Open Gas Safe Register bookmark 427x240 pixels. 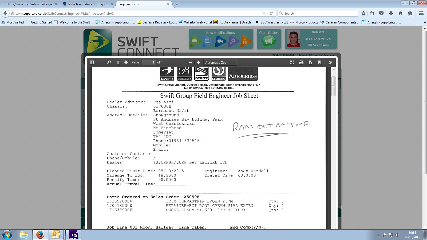(157, 22)
